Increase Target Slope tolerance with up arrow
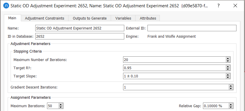Image resolution: width=245 pixels, height=111 pixels. (x=228, y=75)
